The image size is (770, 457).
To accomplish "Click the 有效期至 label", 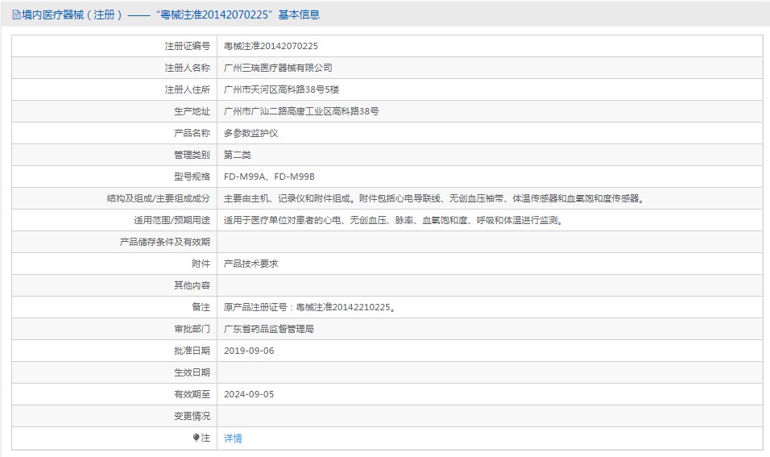I will pos(192,394).
